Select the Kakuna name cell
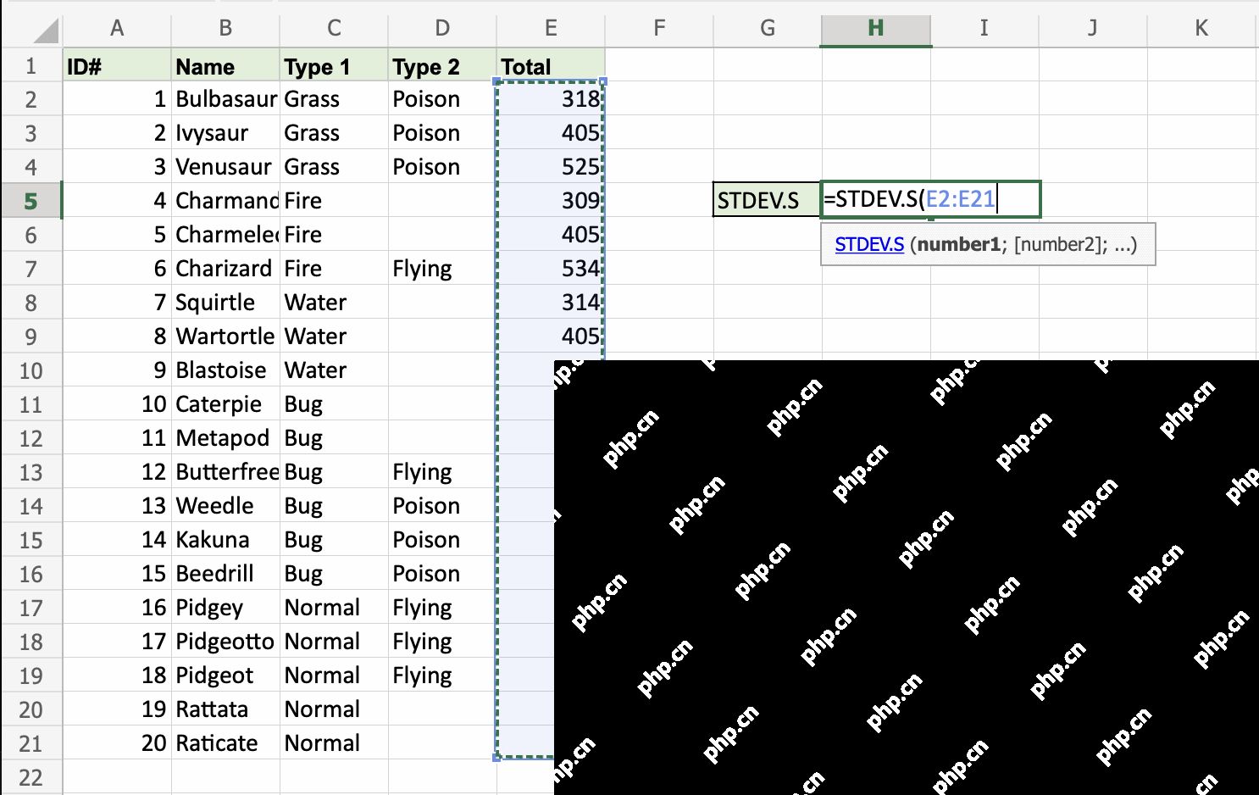This screenshot has width=1259, height=795. pos(225,540)
